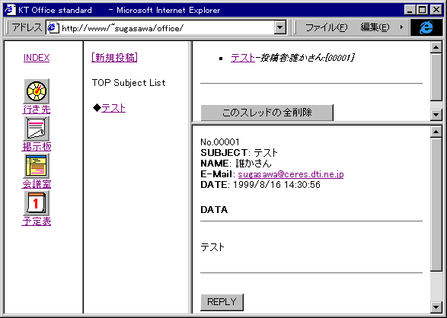The width and height of the screenshot is (447, 318).
Task: Open the 行き先 destination dial icon
Action: 37,91
